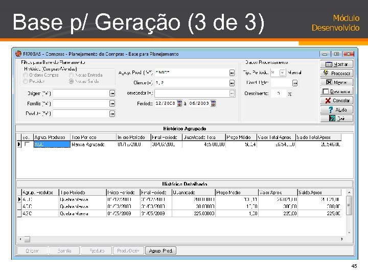Screen dimensions: 368x276
Task: Click horizontal scrollbar right arrow in detail grid
Action: click(x=342, y=239)
